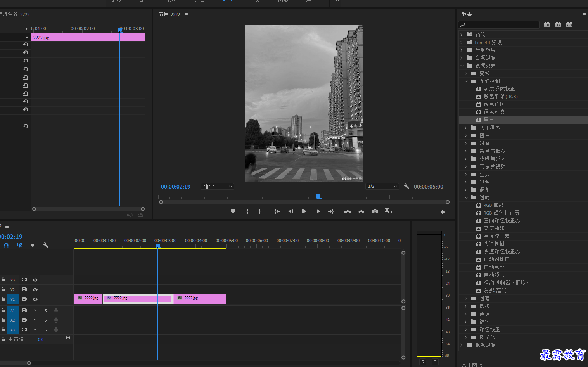
Task: Mute the A1 audio track
Action: [x=35, y=310]
